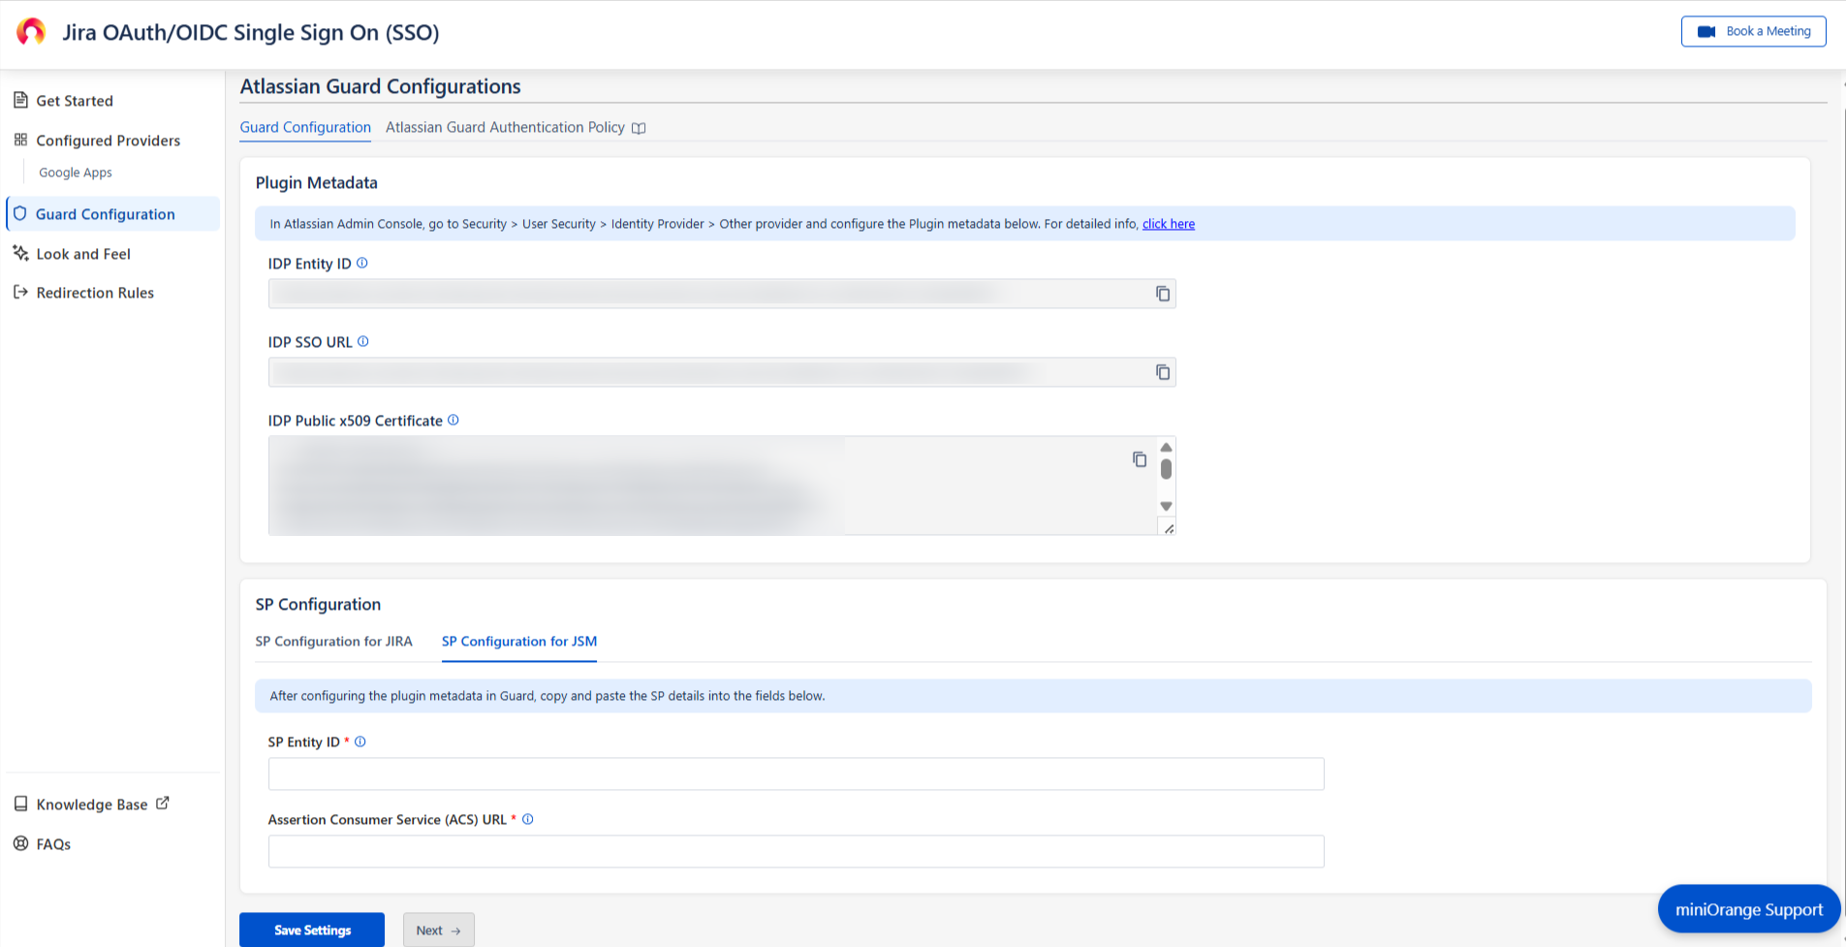The width and height of the screenshot is (1846, 947).
Task: Switch to Atlassian Guard Authentication Policy tab
Action: (x=505, y=127)
